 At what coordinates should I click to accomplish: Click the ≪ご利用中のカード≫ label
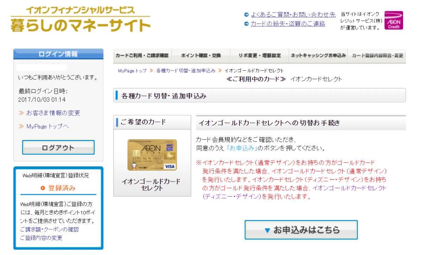click(x=256, y=79)
